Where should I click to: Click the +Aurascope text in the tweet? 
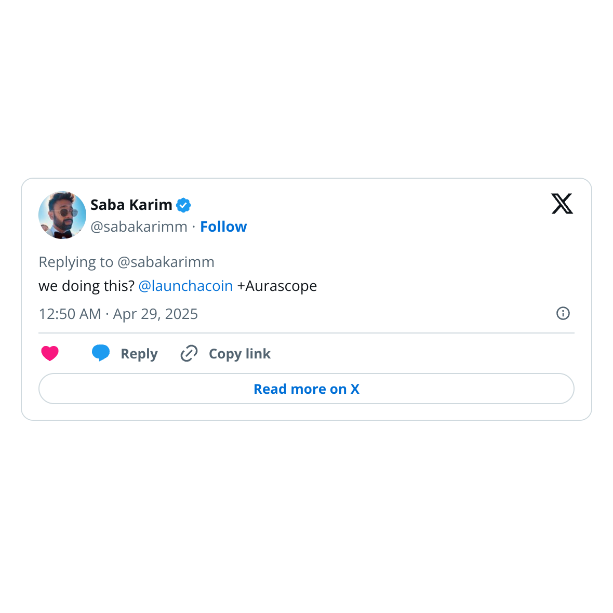[277, 286]
